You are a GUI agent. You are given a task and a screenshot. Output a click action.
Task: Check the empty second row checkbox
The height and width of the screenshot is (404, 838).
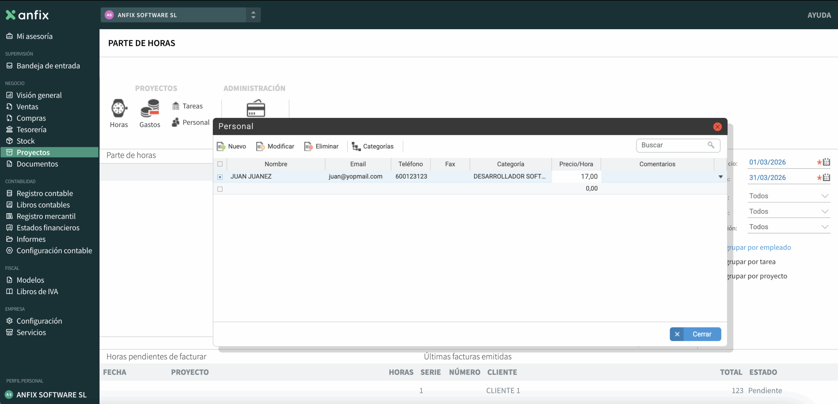coord(220,189)
